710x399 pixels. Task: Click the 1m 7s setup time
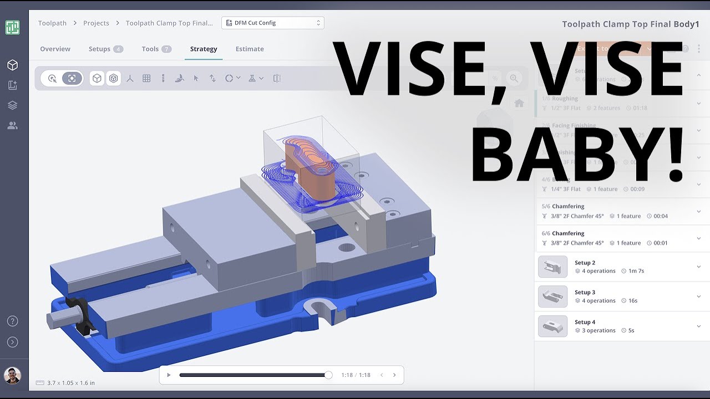pos(636,271)
